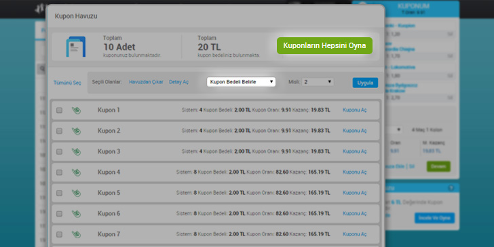Click Kuponu Aç for Kupon 4
Viewport: 494px width, 247px height.
[x=355, y=172]
